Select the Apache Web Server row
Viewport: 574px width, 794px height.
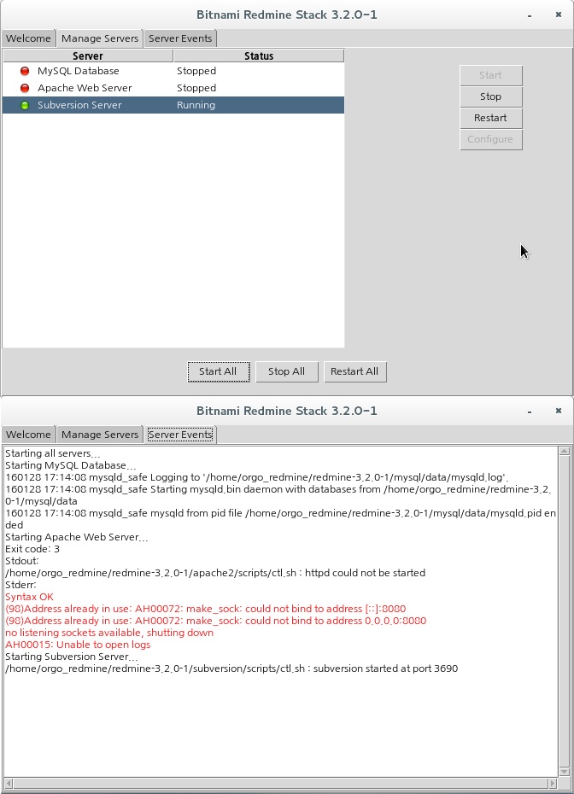(85, 88)
